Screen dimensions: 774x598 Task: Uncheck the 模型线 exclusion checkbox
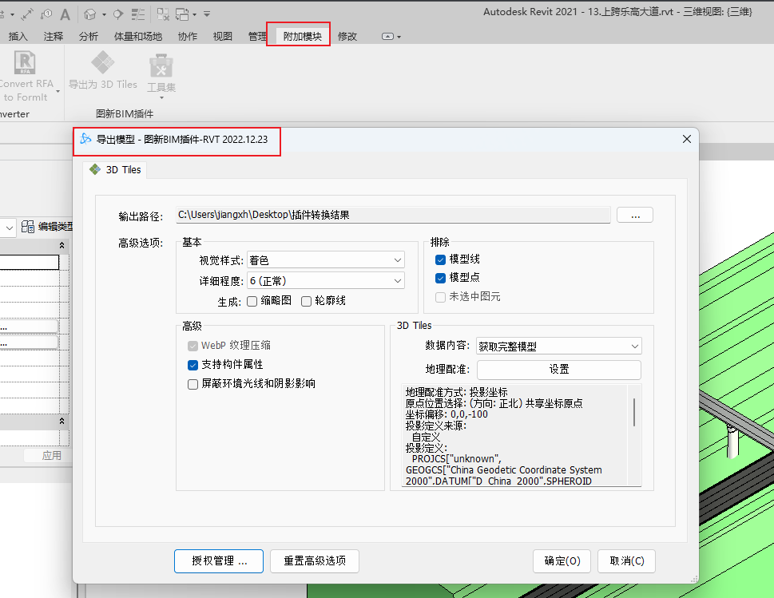pyautogui.click(x=440, y=259)
